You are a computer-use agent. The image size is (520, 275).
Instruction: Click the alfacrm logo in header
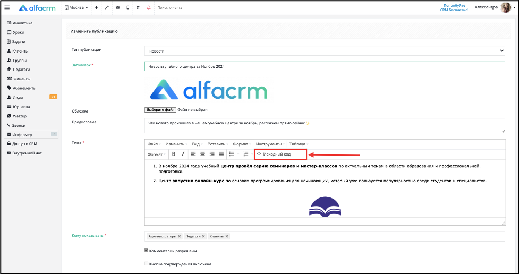(38, 7)
